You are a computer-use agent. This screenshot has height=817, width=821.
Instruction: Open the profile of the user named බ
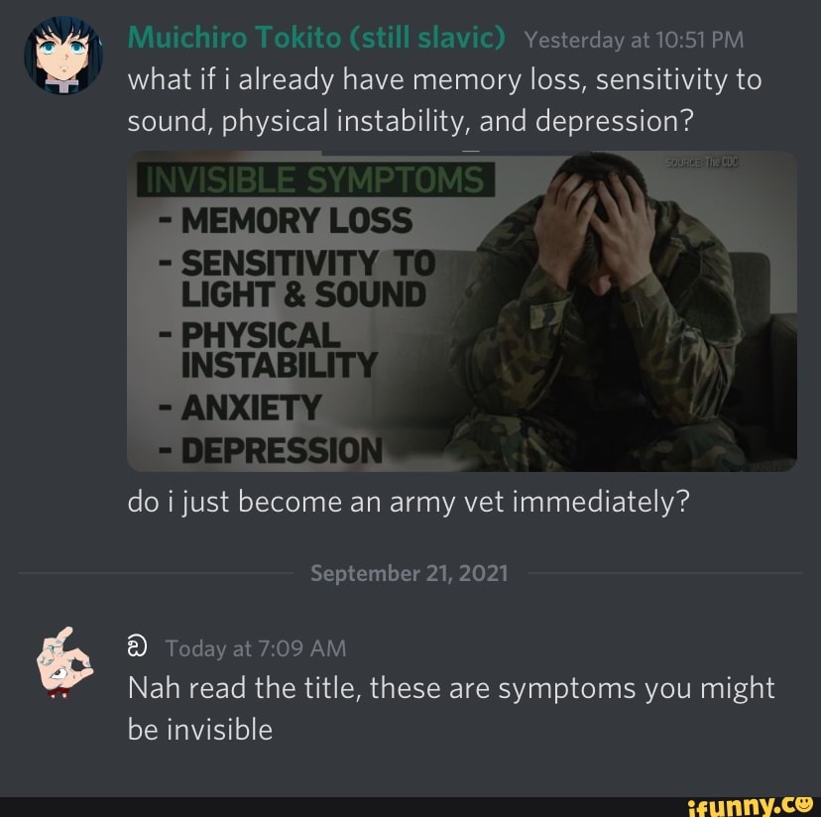pos(137,647)
